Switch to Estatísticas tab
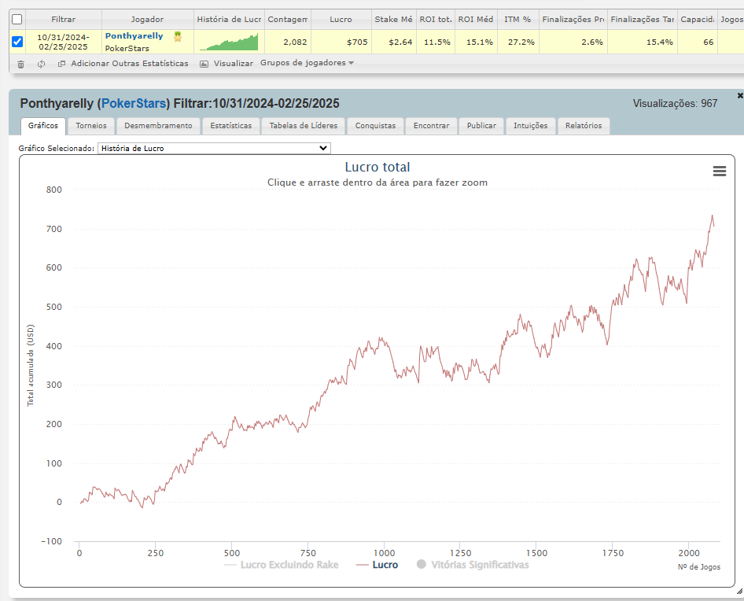744x601 pixels. coord(231,126)
